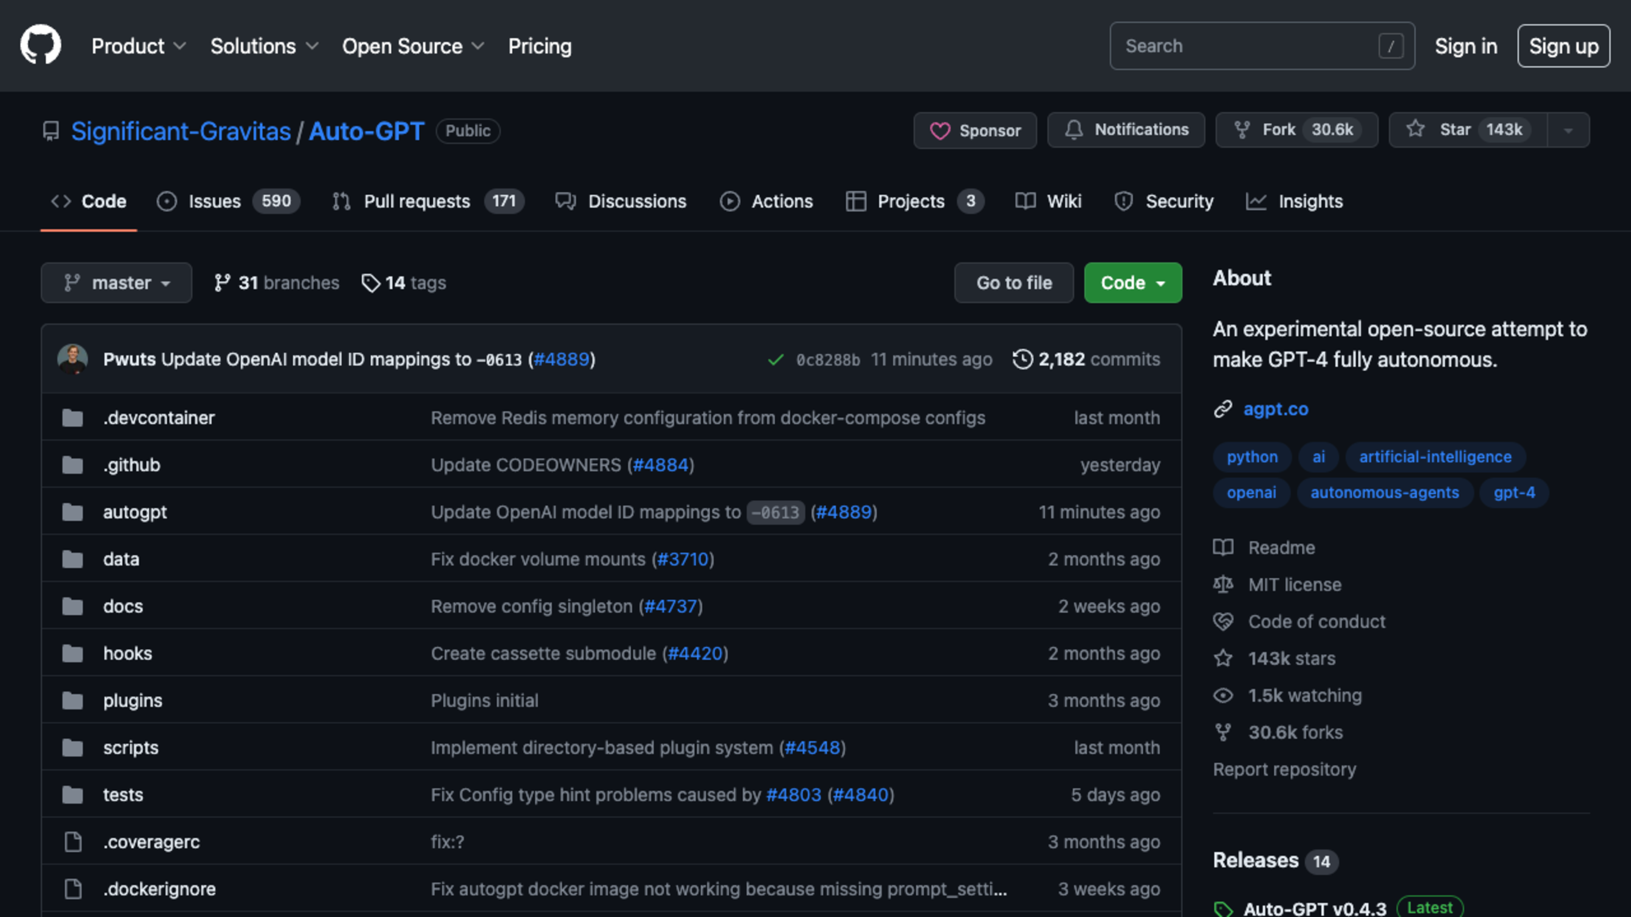Open the #3710 docker volume mounts link
The width and height of the screenshot is (1631, 917).
683,559
